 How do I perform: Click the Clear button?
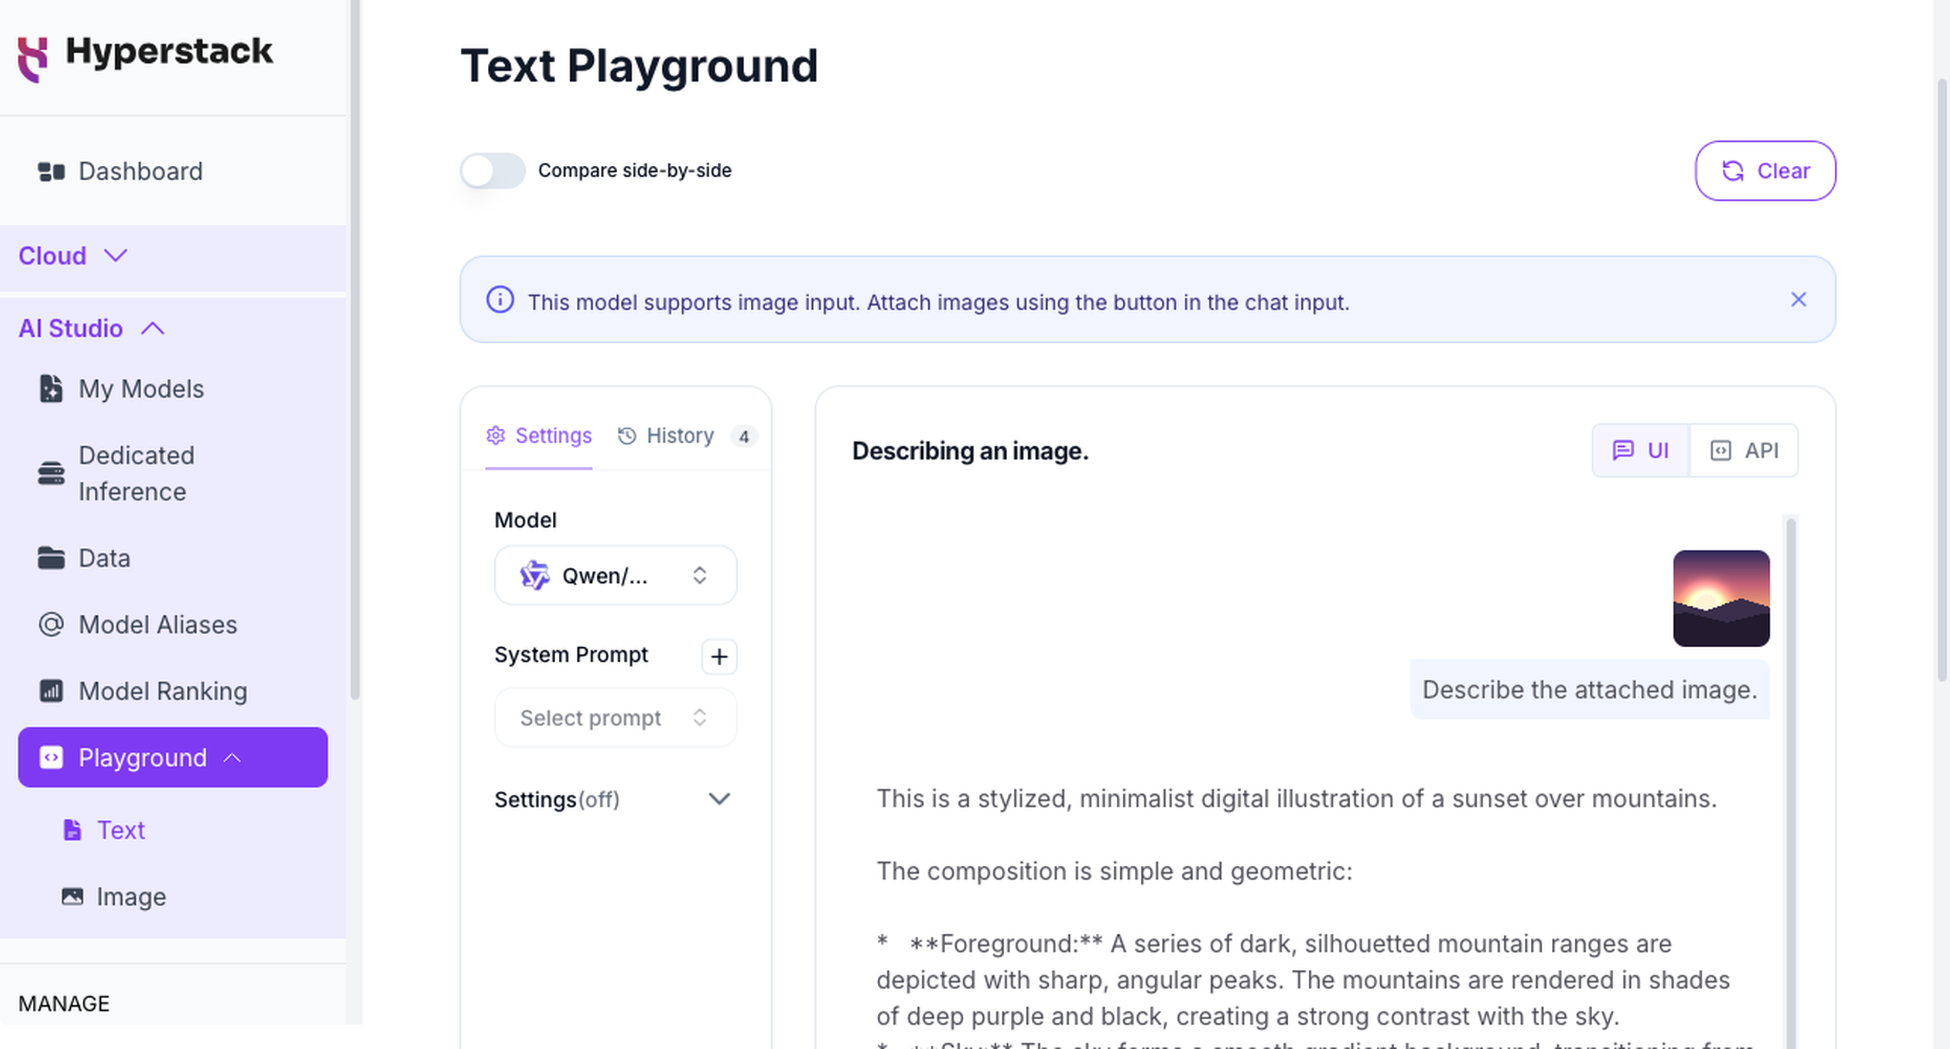[1766, 170]
